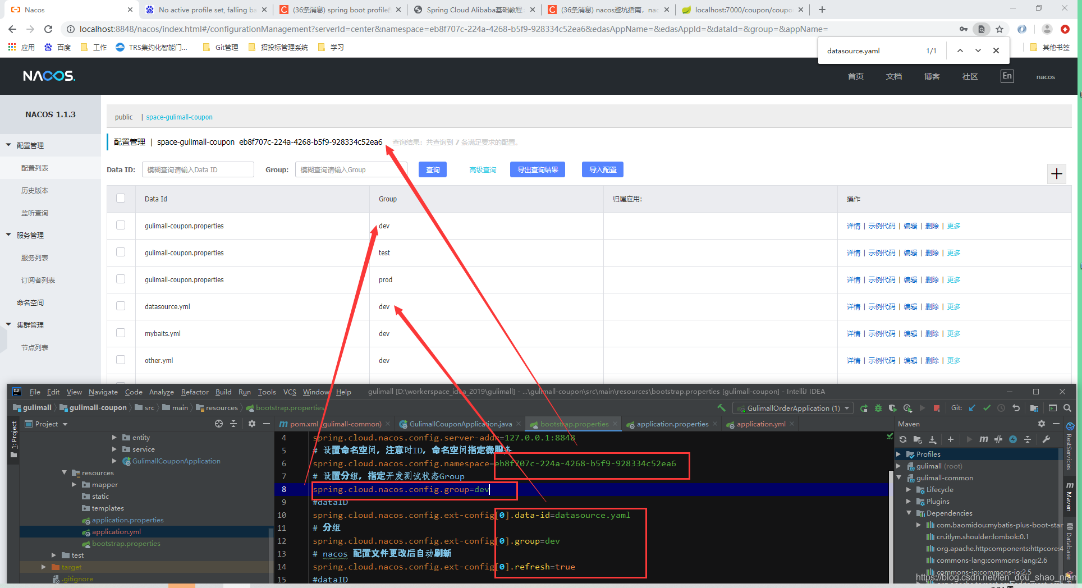Viewport: 1082px width, 588px height.
Task: Check the gulimall-coupon.properties test row checkbox
Action: pos(121,252)
